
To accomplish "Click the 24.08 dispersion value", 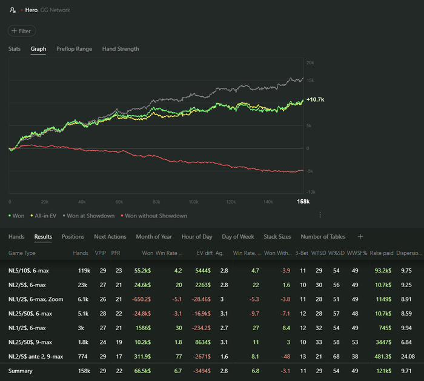I will 408,357.
